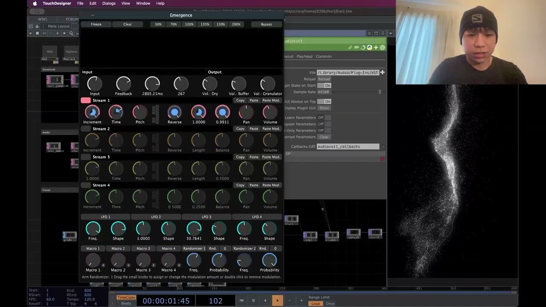Click the plus icon beside the File field

pyautogui.click(x=382, y=72)
